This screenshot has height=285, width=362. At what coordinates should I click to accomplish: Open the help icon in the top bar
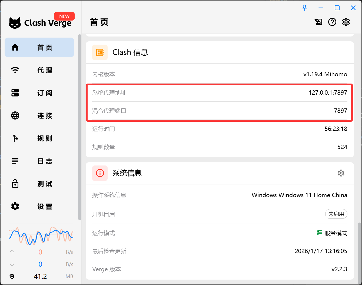[x=332, y=22]
